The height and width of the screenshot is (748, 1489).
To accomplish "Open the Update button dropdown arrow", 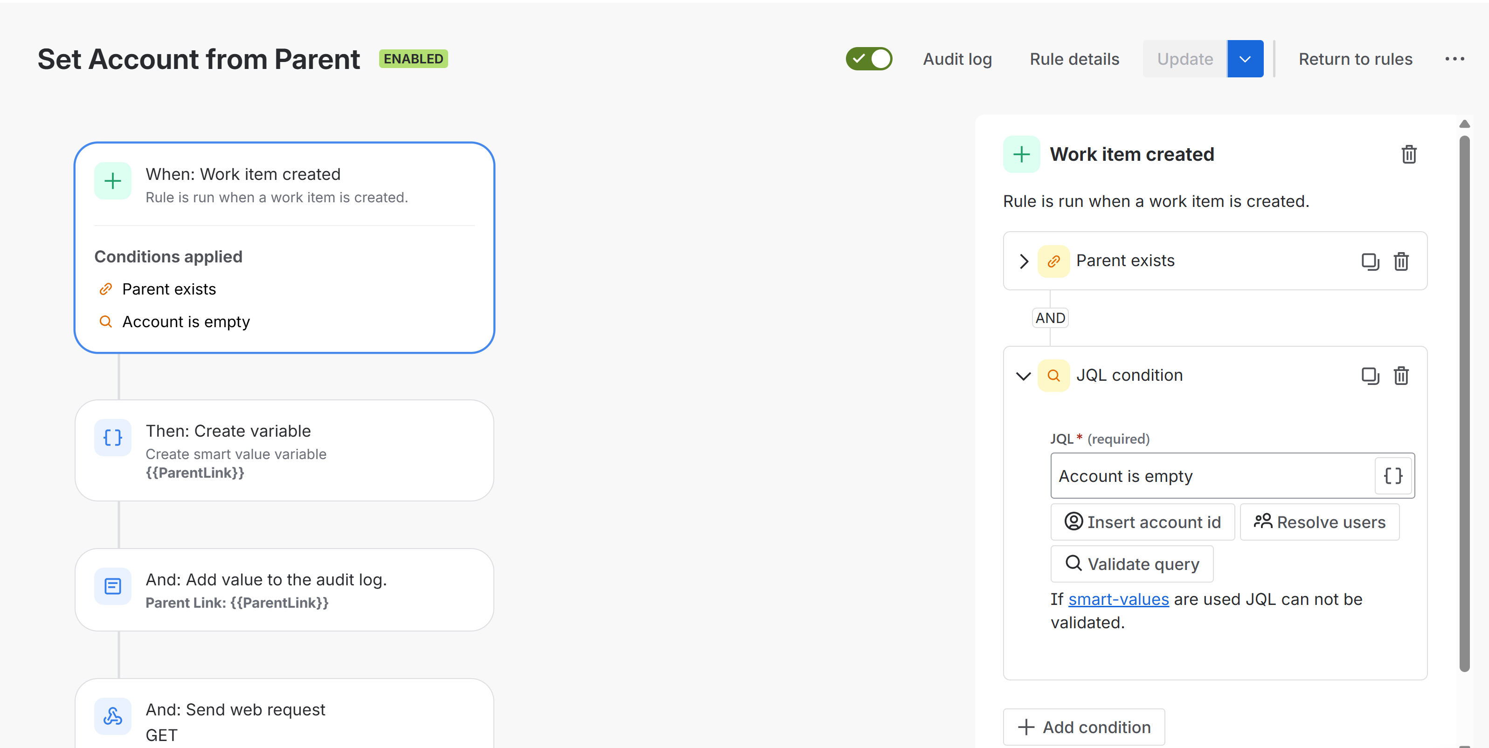I will (x=1245, y=59).
